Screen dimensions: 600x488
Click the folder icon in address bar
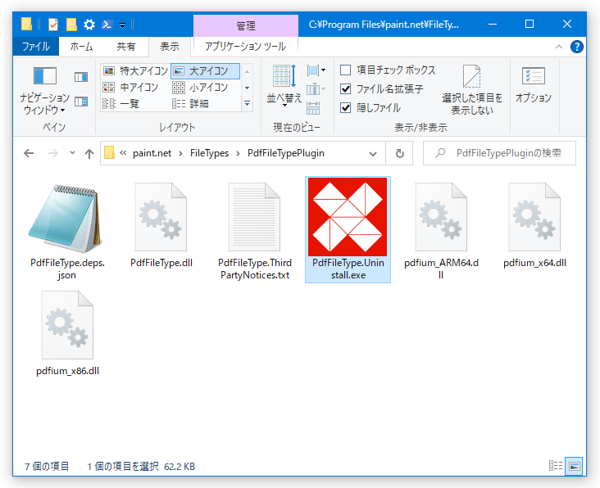110,153
